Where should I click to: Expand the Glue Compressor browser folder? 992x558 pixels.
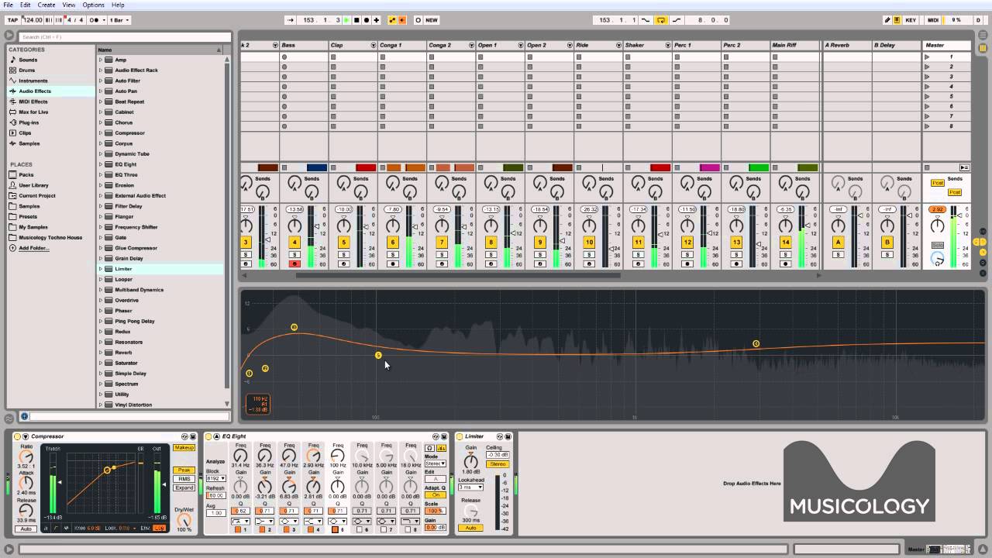[x=101, y=248]
